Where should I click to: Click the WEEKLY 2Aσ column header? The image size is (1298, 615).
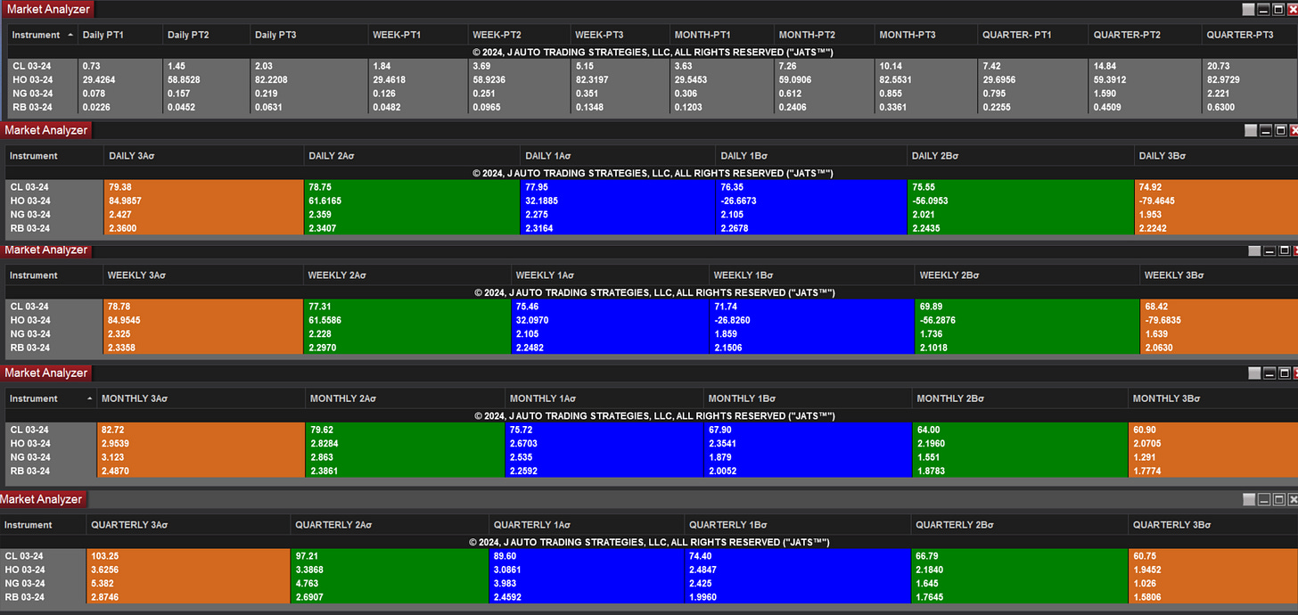407,275
